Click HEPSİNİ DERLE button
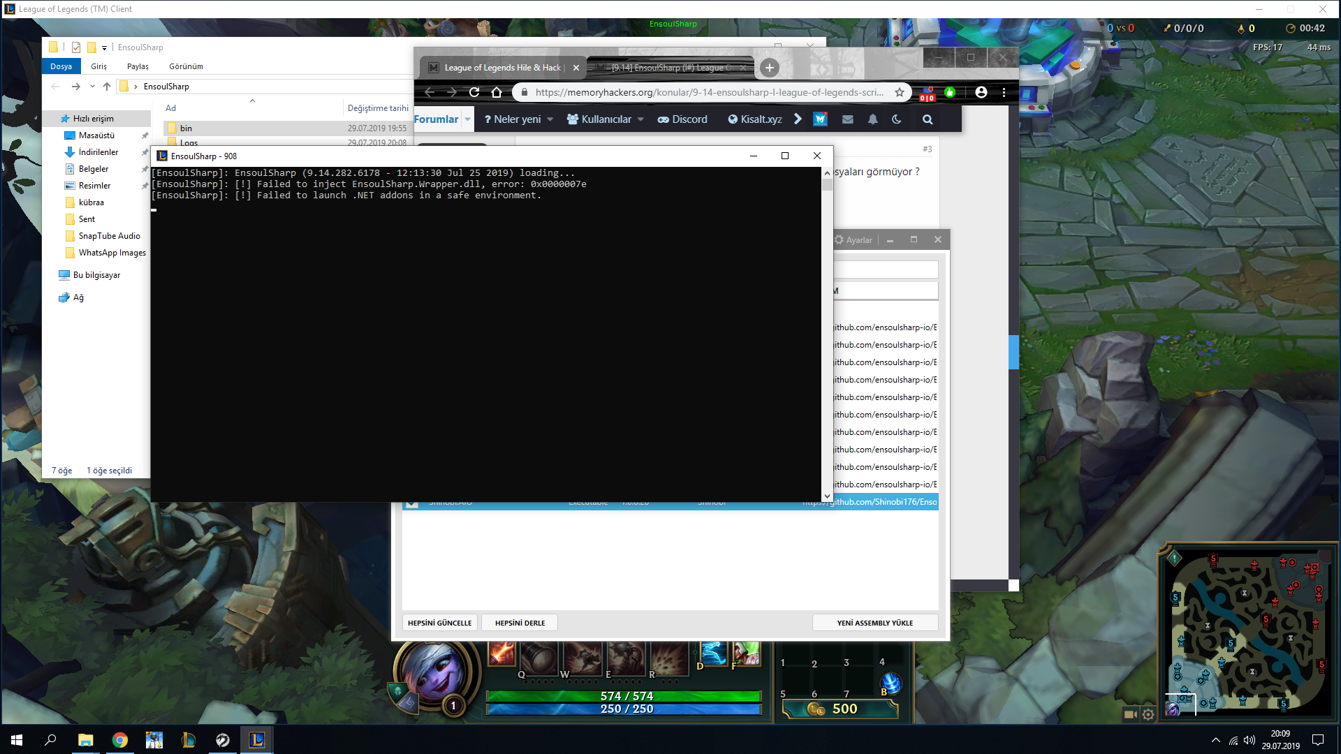Image resolution: width=1341 pixels, height=754 pixels. click(520, 623)
